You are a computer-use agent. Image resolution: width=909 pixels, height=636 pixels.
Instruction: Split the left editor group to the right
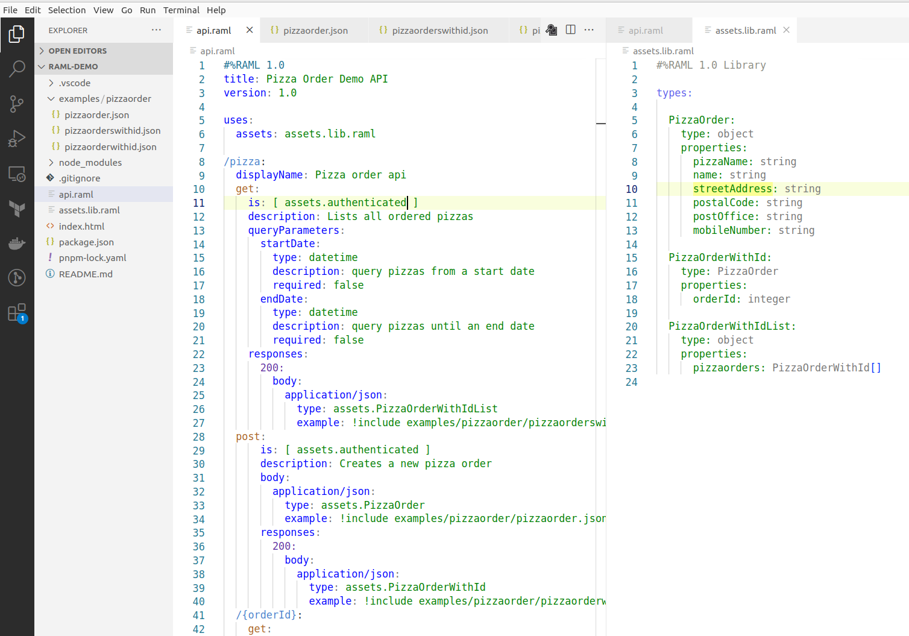tap(571, 30)
